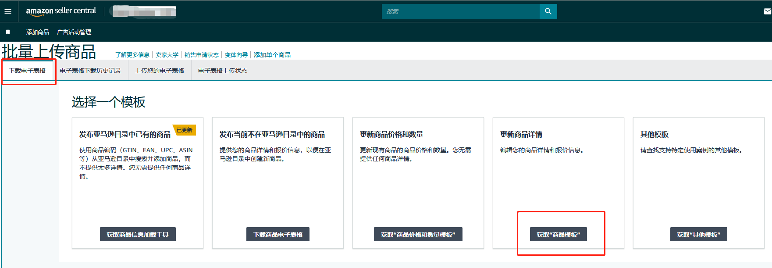
Task: Click the search magnifier button
Action: 548,11
